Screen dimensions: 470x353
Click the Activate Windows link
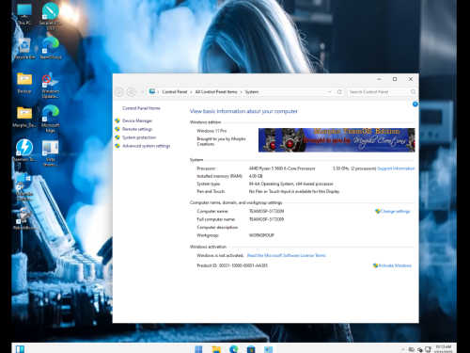click(x=395, y=265)
